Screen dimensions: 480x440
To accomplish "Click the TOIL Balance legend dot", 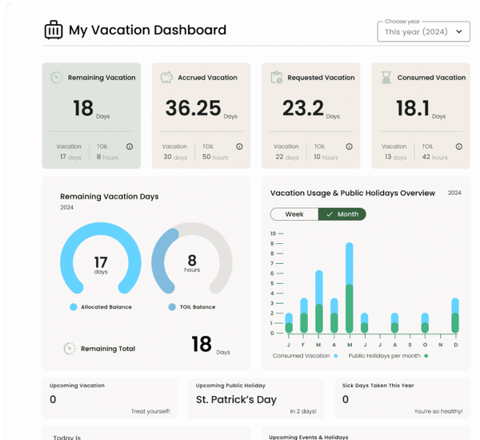I will (172, 307).
